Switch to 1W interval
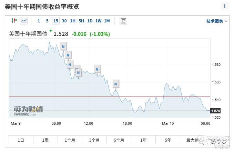The height and width of the screenshot is (152, 234). [98, 21]
